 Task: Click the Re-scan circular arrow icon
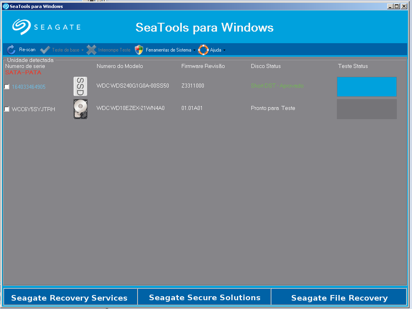11,50
